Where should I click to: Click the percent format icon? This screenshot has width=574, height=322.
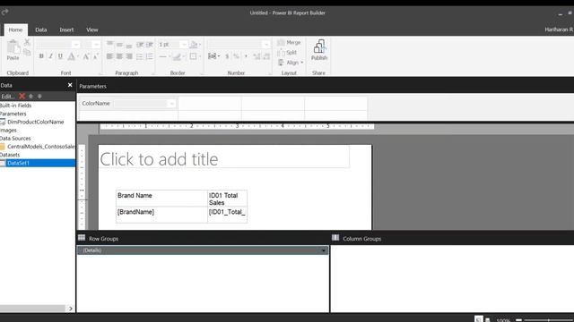point(236,56)
